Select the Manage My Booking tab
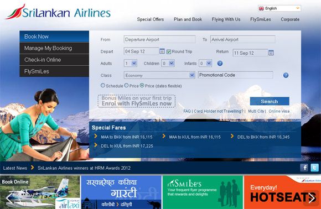321x209 pixels. pos(54,48)
